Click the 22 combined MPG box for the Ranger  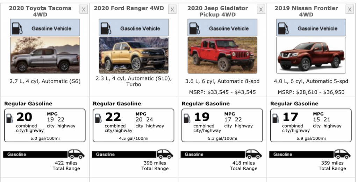[x=133, y=126]
